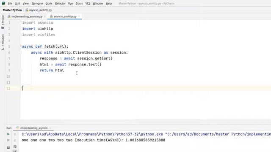This screenshot has width=271, height=152.
Task: Click the 'Execution time(ASYNC)' console output text
Action: pos(99,140)
